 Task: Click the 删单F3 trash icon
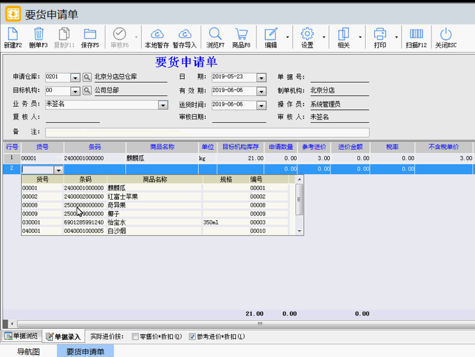coord(38,36)
